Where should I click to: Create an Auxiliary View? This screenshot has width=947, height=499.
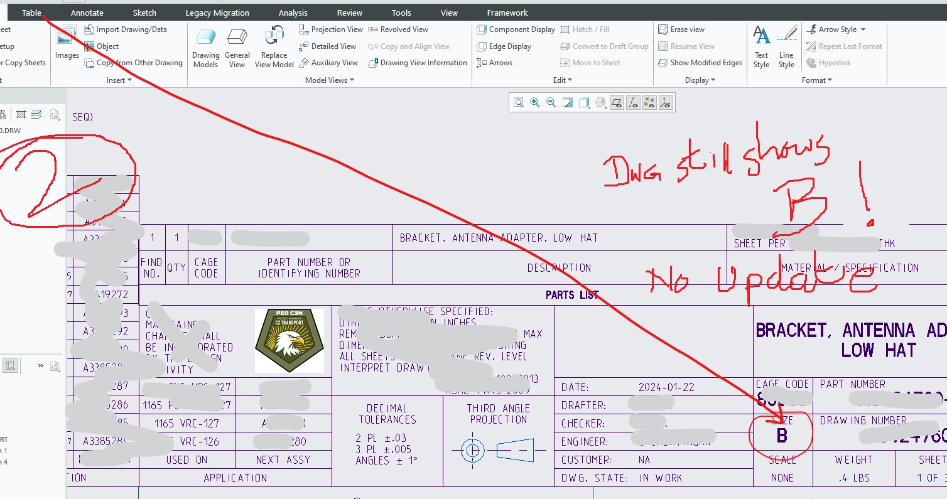[328, 63]
